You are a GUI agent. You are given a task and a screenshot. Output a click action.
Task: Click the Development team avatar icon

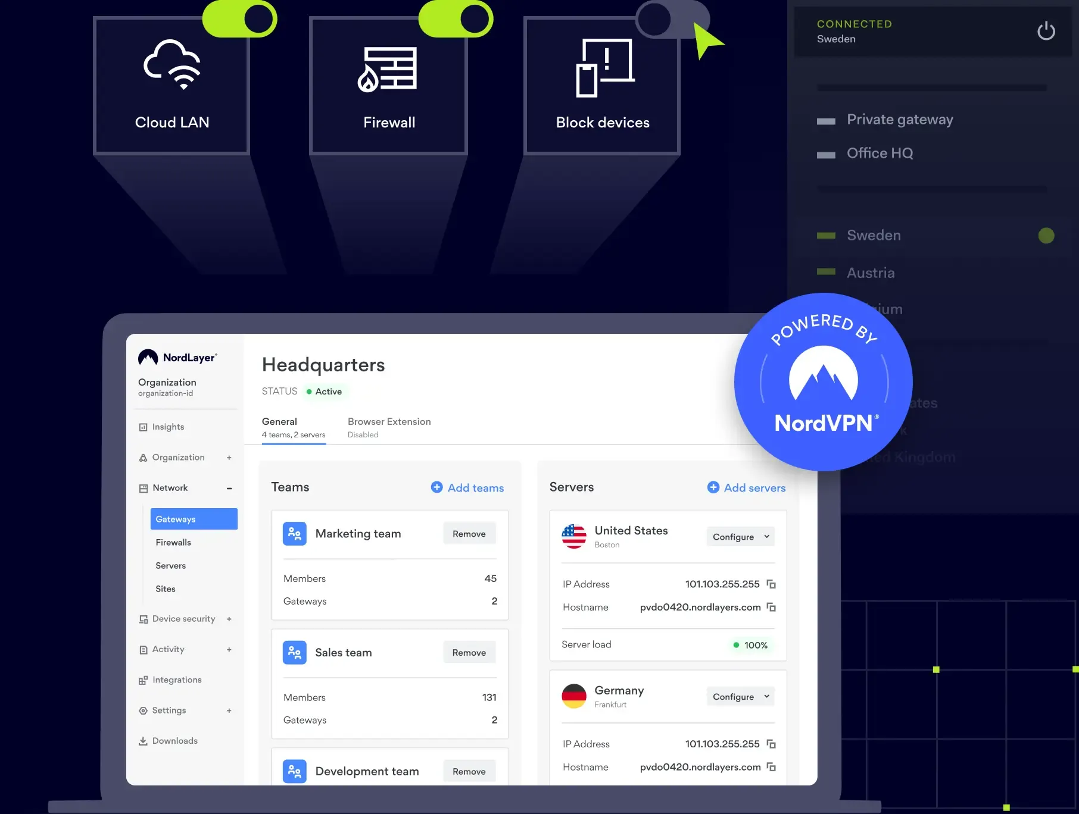click(295, 771)
